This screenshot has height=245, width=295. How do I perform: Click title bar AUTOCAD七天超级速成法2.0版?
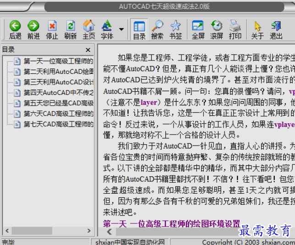(x=164, y=6)
